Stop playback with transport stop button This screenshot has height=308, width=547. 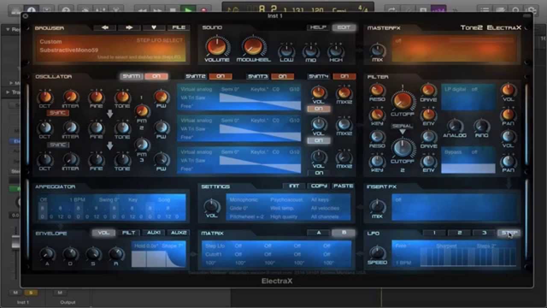(x=173, y=9)
